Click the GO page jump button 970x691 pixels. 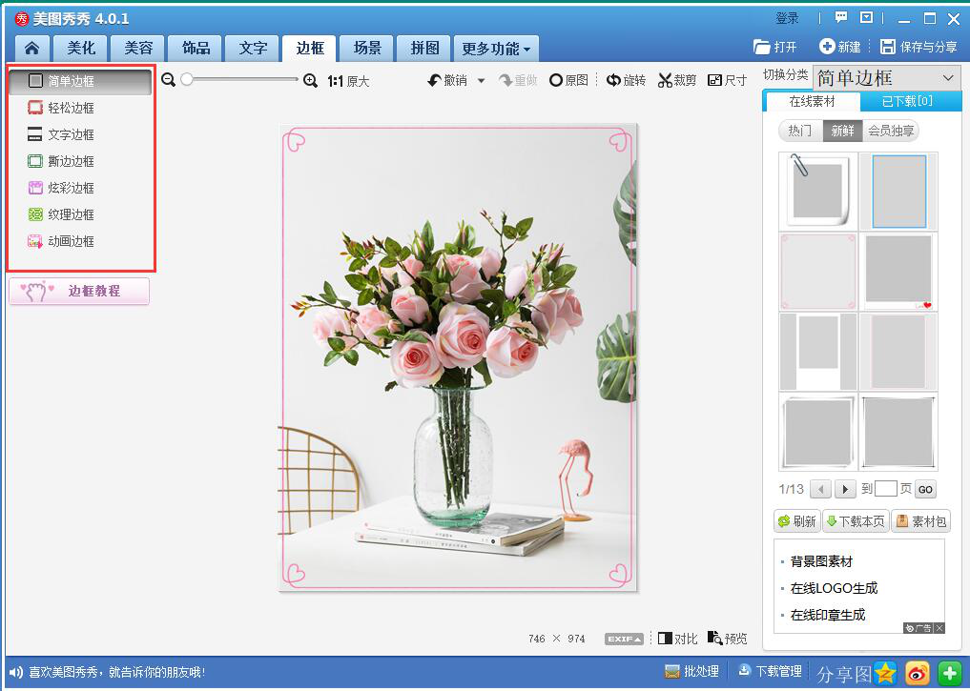pos(925,490)
